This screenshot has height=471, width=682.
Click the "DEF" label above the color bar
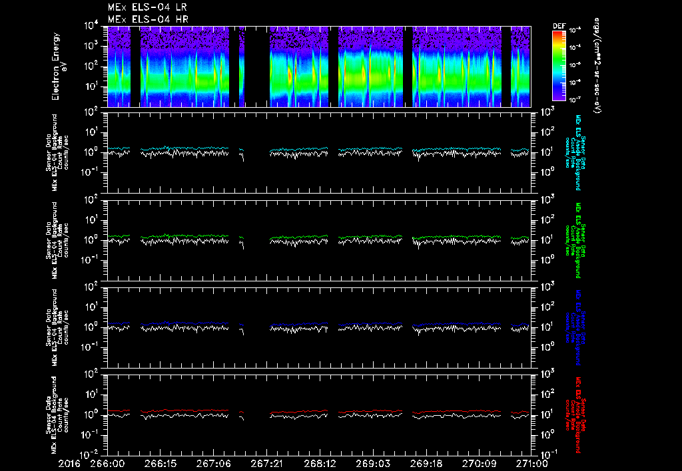(559, 26)
